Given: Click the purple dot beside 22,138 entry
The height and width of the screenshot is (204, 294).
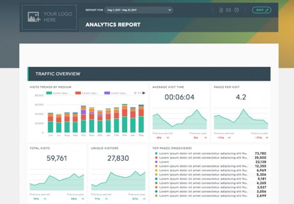Looking at the screenshot, I should (x=156, y=161).
